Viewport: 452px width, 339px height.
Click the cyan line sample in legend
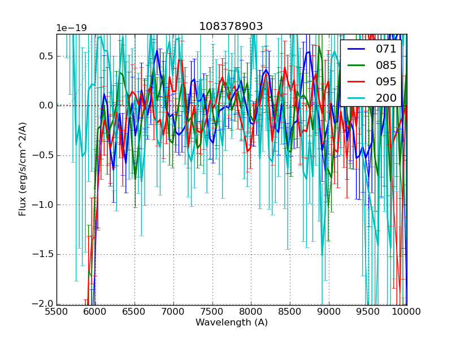pos(357,98)
